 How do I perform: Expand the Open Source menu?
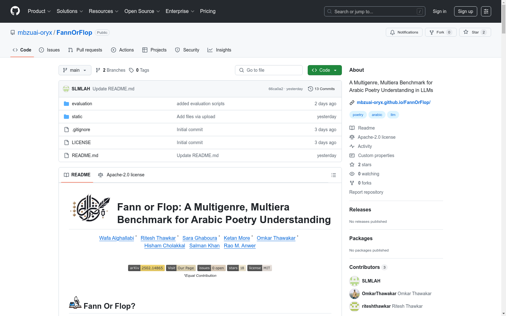142,11
